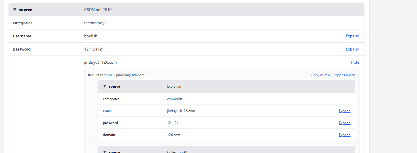Expand the 121121121 password row
The height and width of the screenshot is (153, 417).
(x=352, y=49)
